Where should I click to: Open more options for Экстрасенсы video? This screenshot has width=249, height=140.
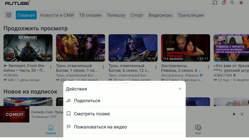[x=208, y=67]
